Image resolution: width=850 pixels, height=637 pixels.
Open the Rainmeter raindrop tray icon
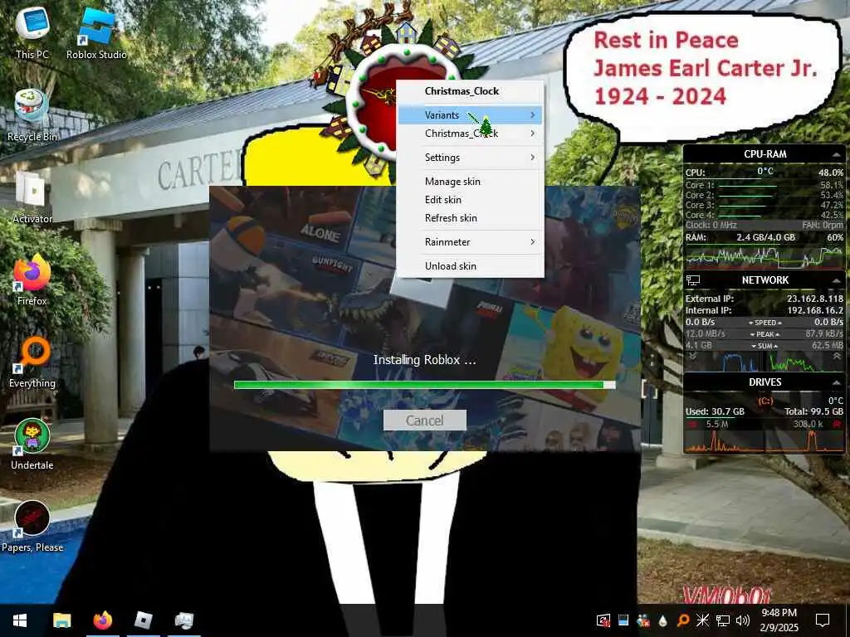pos(663,620)
